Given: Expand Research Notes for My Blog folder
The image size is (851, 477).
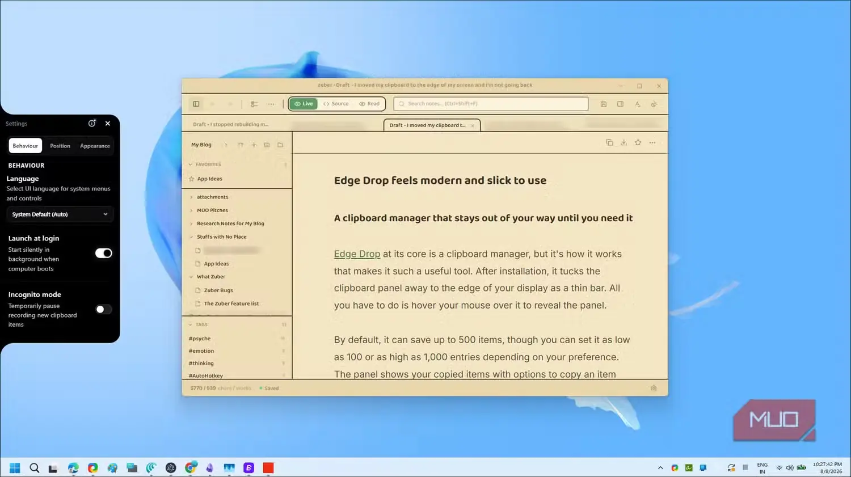Looking at the screenshot, I should [191, 223].
